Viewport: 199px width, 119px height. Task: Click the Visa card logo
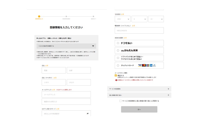[140, 65]
